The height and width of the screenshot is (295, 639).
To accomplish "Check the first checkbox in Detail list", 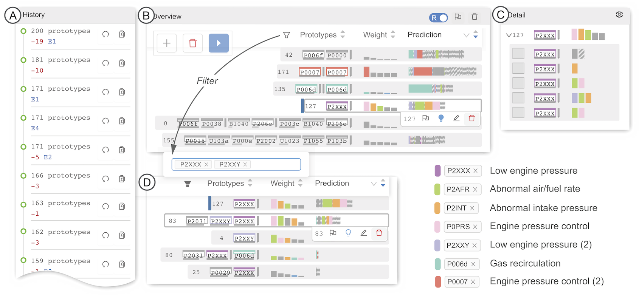I will 518,53.
